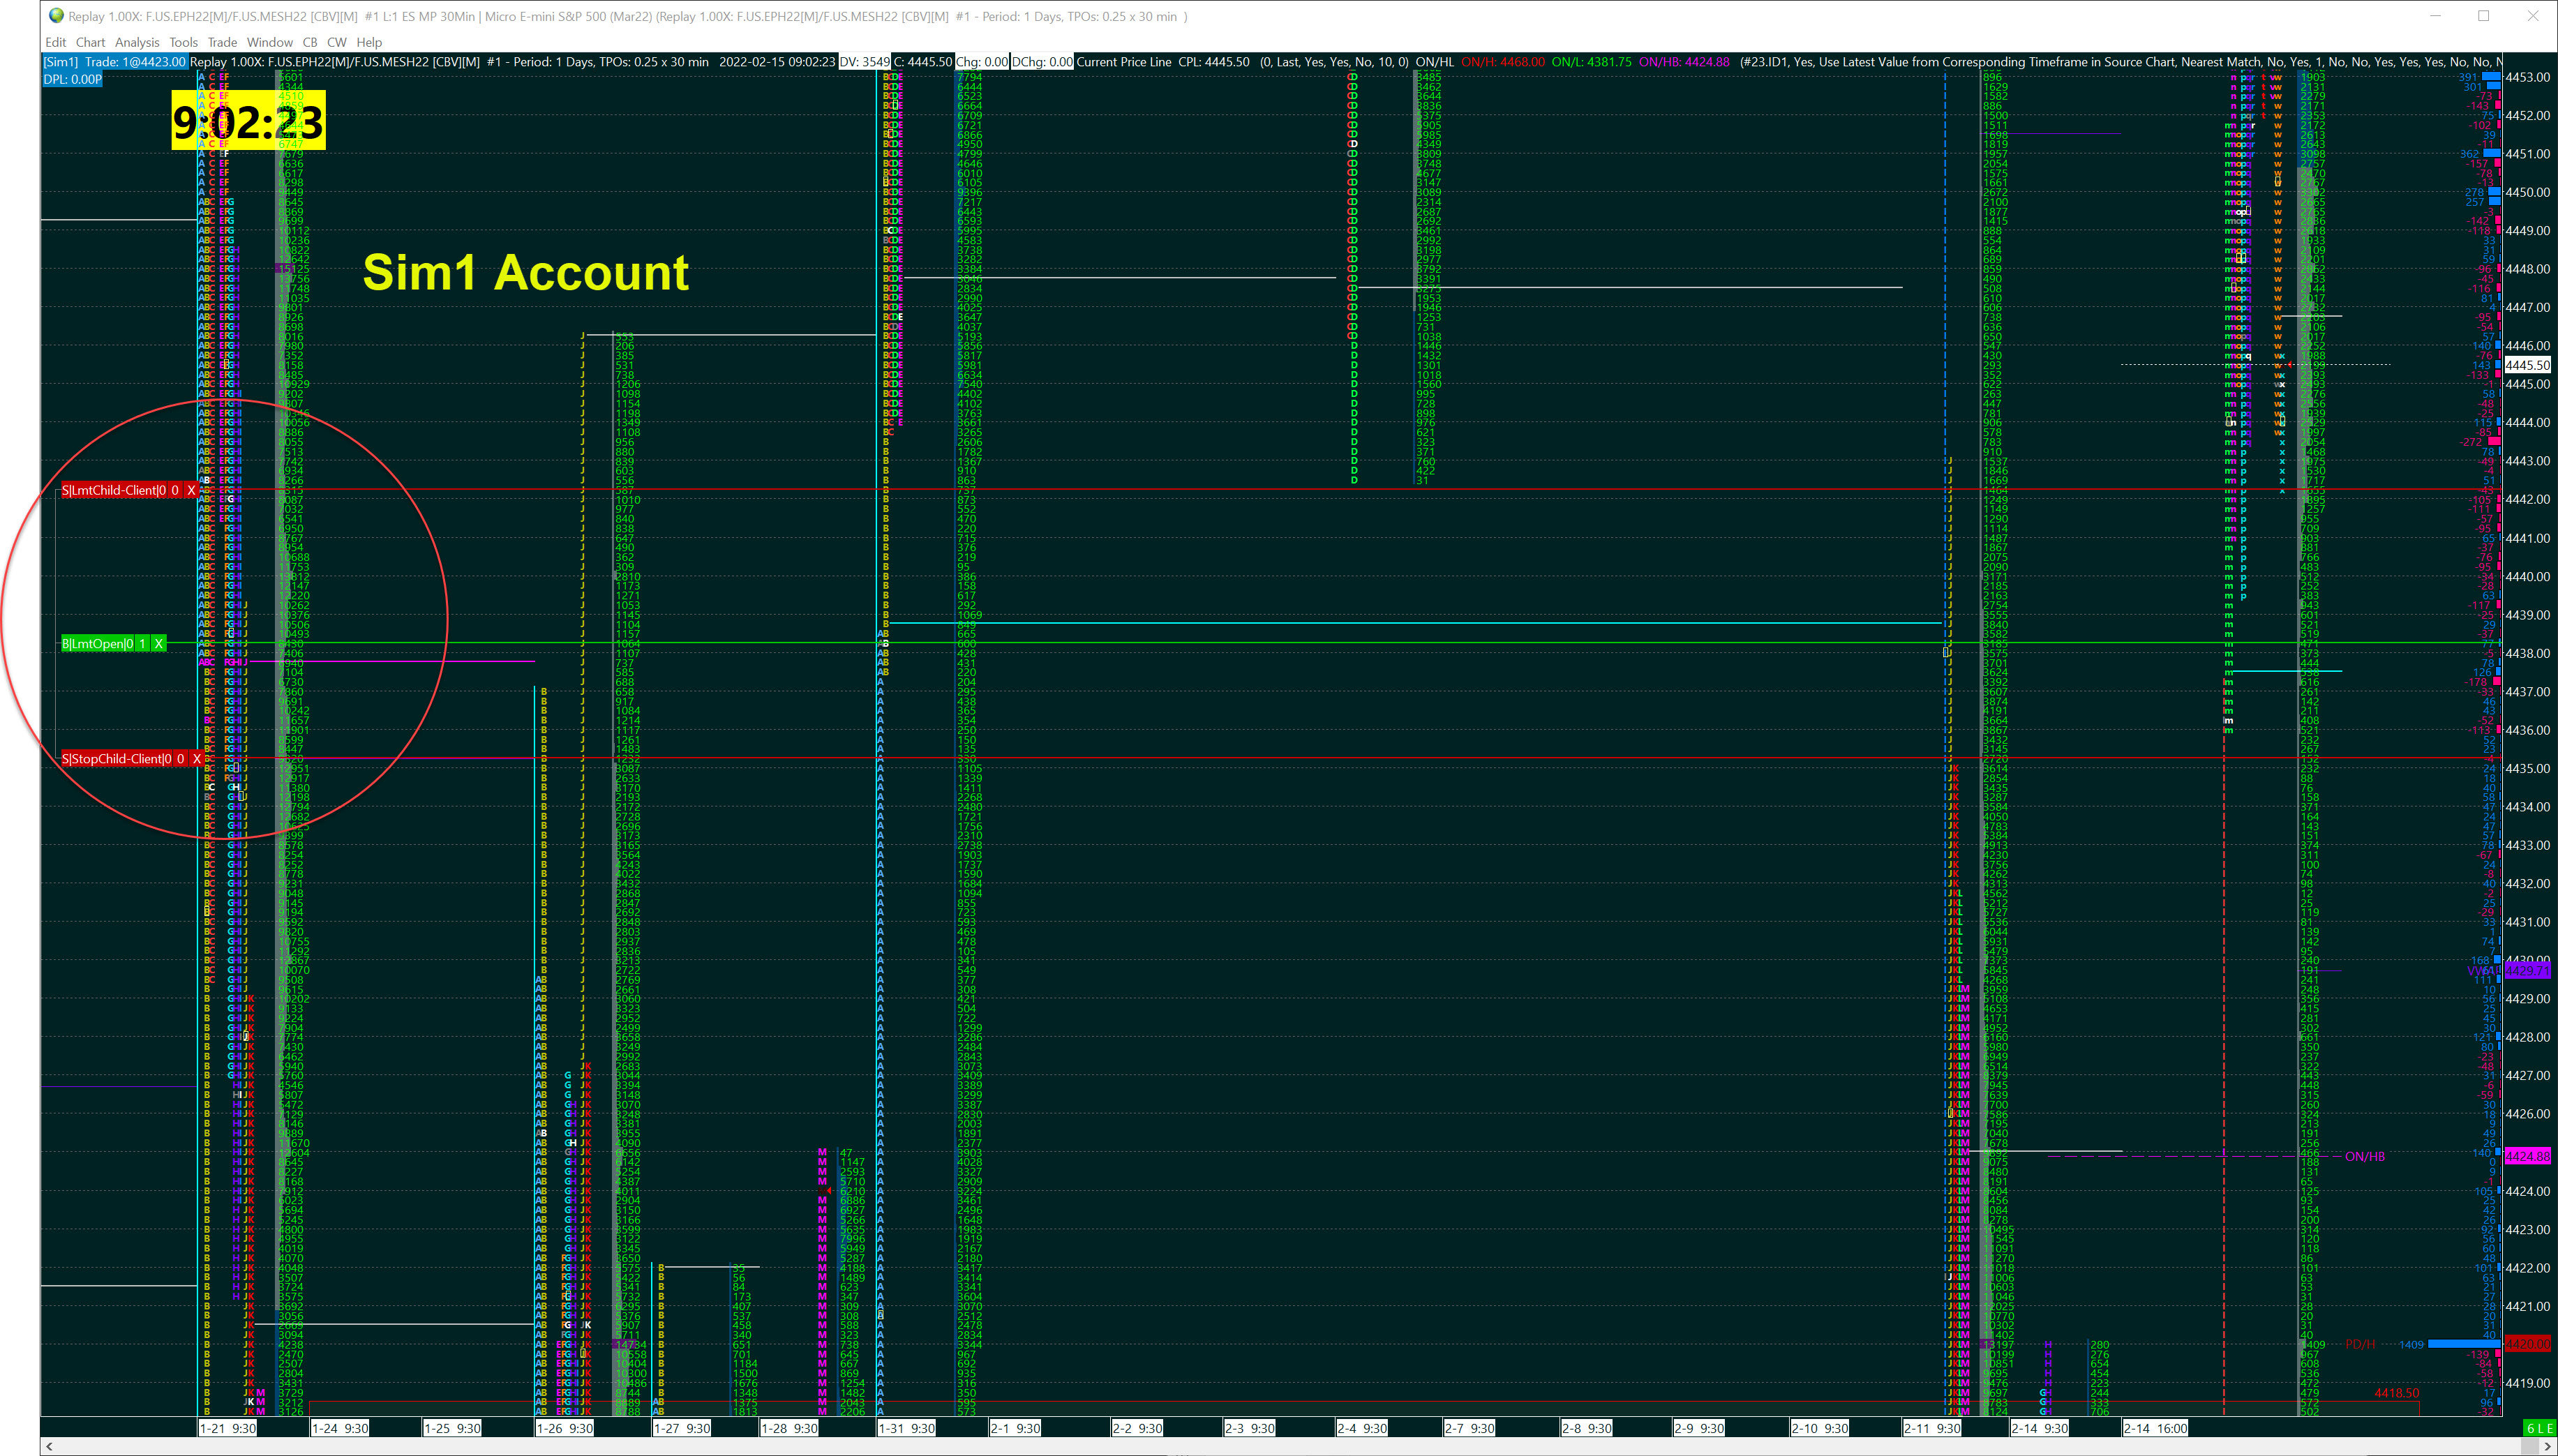Click the 1-31 9:30 date label on time axis
Image resolution: width=2558 pixels, height=1456 pixels.
click(x=907, y=1428)
